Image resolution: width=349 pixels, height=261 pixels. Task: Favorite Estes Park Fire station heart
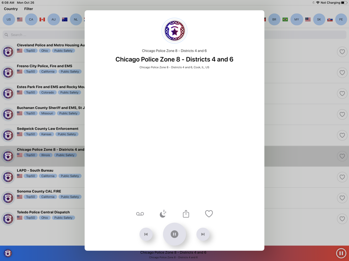(342, 93)
